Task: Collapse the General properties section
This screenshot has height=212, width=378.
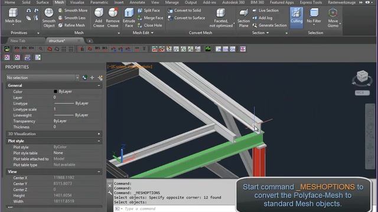Action: [x=99, y=85]
